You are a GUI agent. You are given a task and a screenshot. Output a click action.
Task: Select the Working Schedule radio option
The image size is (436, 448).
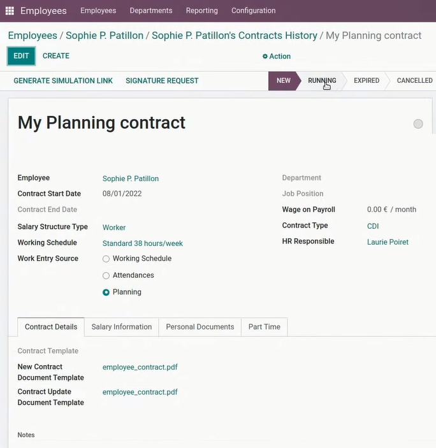tap(106, 259)
